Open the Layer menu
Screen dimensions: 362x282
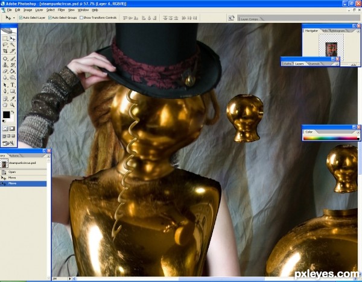[x=39, y=10]
